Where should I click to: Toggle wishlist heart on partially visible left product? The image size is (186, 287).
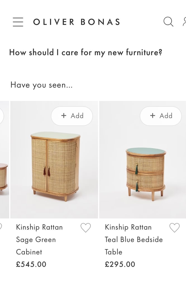coord(1,226)
